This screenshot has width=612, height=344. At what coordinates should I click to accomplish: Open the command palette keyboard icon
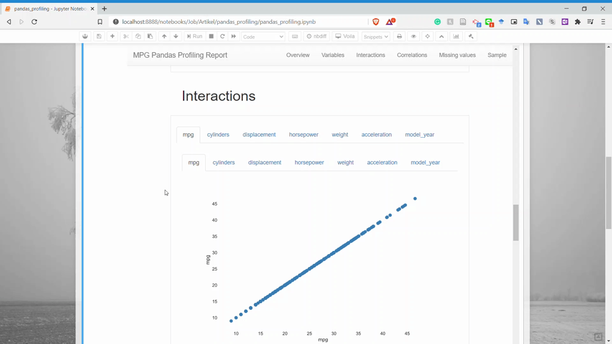click(295, 36)
